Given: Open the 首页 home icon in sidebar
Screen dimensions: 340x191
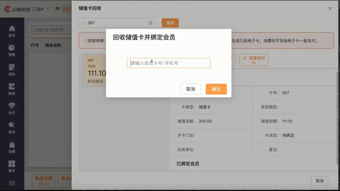Looking at the screenshot, I should (x=12, y=31).
